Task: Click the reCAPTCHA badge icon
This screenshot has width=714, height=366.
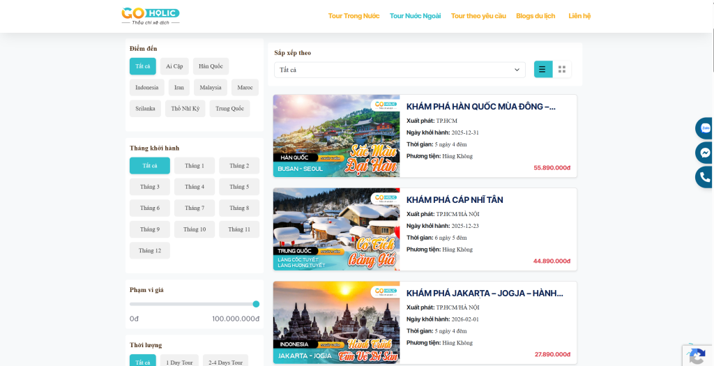Action: point(697,356)
